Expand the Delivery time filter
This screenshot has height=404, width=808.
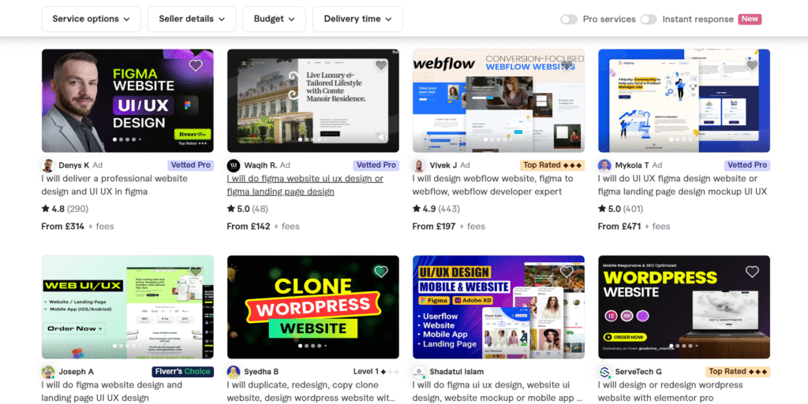tap(357, 19)
